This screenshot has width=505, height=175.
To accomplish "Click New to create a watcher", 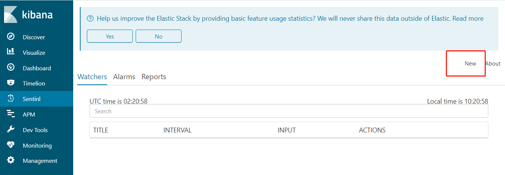I will coord(470,64).
